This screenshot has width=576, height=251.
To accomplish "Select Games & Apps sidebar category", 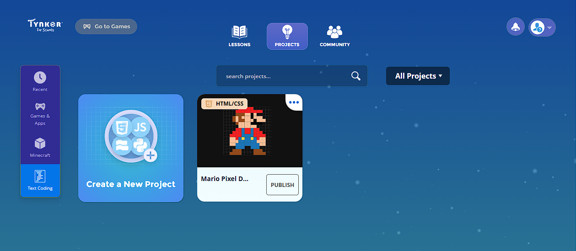I will pyautogui.click(x=40, y=114).
